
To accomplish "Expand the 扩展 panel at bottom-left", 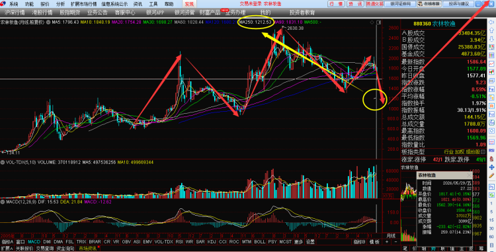I will pos(7,249).
